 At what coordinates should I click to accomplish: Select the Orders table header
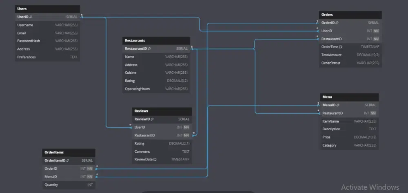(350, 15)
